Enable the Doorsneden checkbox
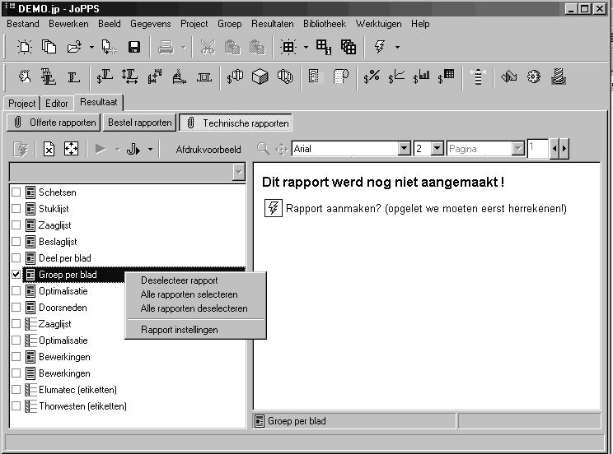 tap(16, 308)
